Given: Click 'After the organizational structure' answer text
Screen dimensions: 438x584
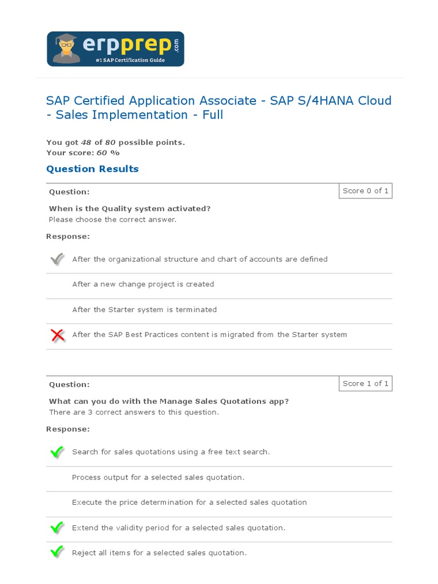Looking at the screenshot, I should (x=200, y=259).
